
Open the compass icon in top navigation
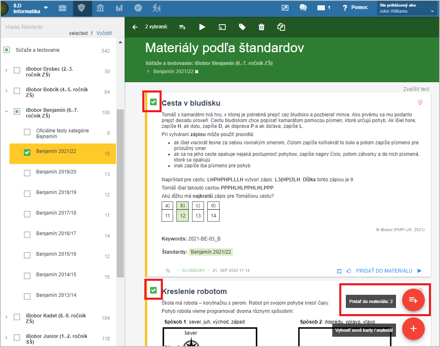[138, 8]
